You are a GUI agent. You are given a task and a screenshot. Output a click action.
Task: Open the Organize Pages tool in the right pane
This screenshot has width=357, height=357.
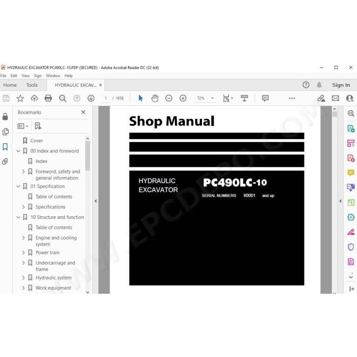point(351,143)
